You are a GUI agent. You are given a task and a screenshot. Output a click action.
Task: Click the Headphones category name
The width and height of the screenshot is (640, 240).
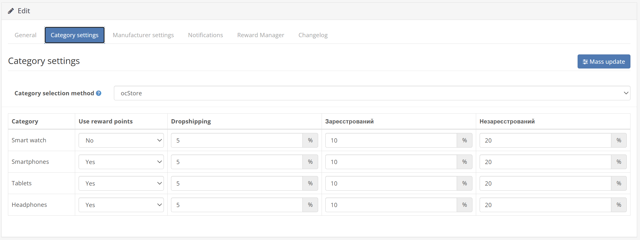29,205
